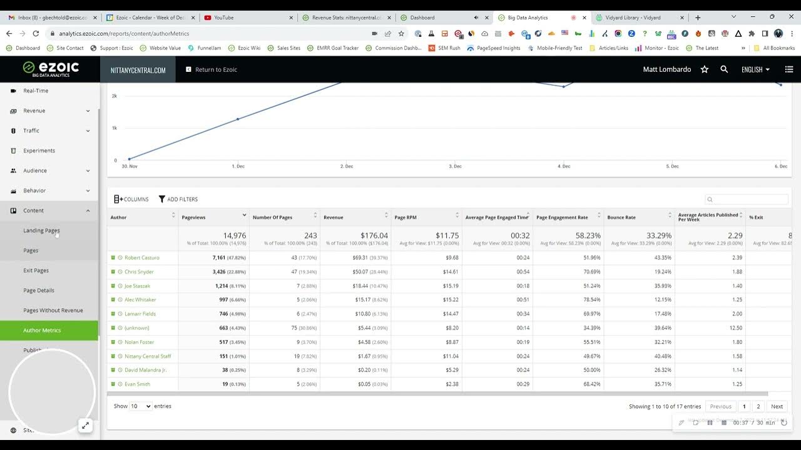
Task: Click the green icon beside Robert Casturo
Action: [x=113, y=257]
